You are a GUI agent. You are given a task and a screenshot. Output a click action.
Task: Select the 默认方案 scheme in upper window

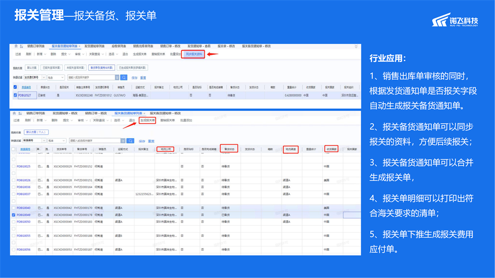coord(32,68)
